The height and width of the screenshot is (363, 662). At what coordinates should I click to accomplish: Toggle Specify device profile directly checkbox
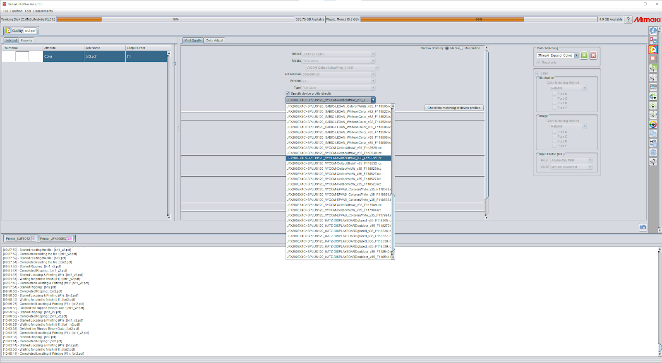click(x=288, y=94)
